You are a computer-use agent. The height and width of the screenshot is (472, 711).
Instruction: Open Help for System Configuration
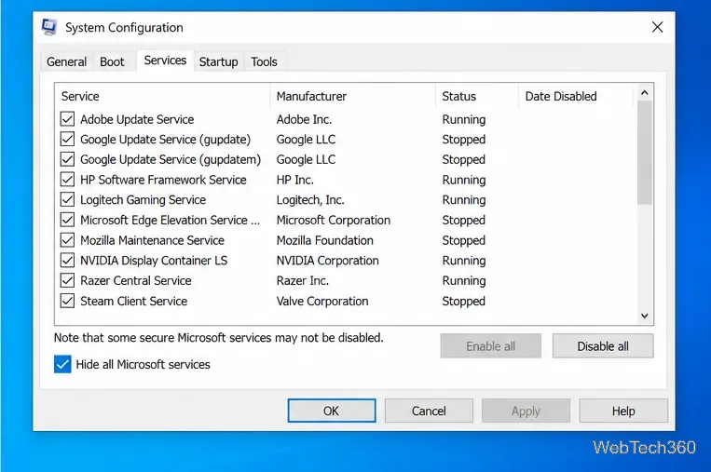(x=623, y=411)
